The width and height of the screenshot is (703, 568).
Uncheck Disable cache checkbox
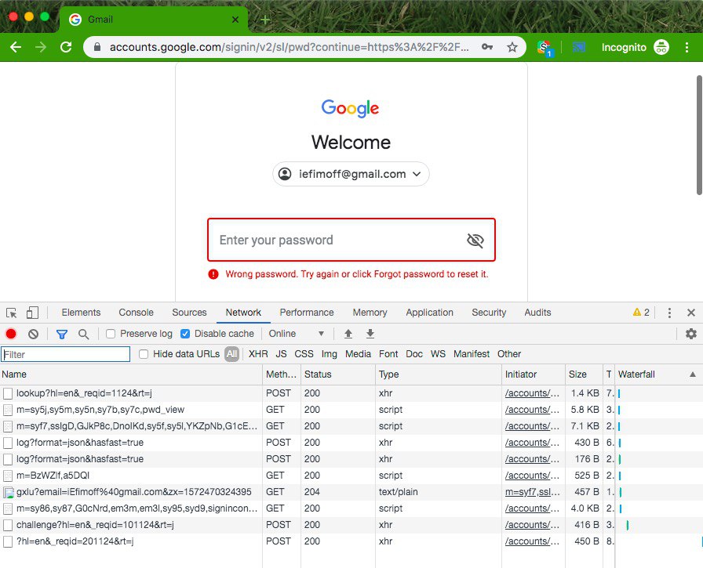tap(184, 334)
